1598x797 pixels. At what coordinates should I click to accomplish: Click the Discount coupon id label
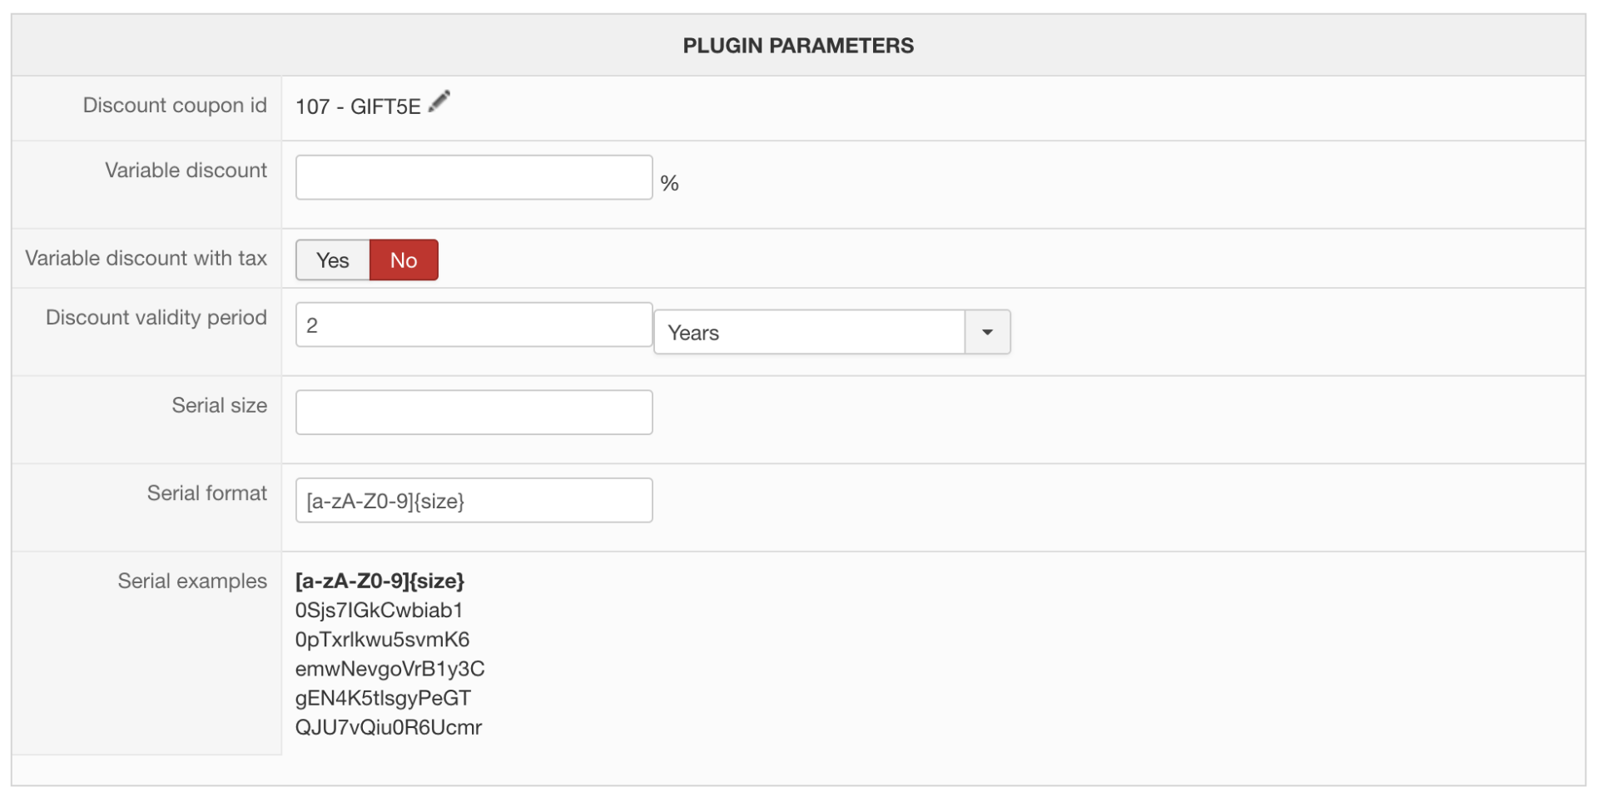tap(175, 106)
